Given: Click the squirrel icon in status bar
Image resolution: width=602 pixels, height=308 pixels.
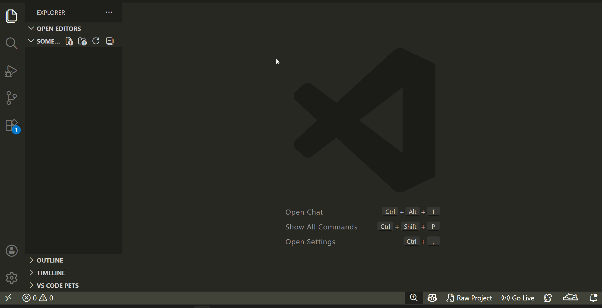Looking at the screenshot, I should pyautogui.click(x=548, y=298).
